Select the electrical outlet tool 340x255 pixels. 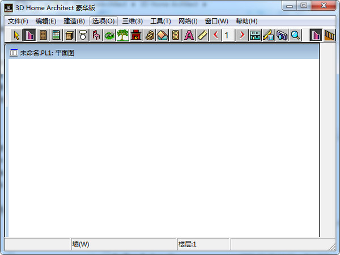[176, 35]
